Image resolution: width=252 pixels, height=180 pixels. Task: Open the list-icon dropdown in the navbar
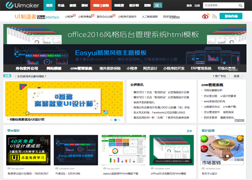click(x=158, y=5)
